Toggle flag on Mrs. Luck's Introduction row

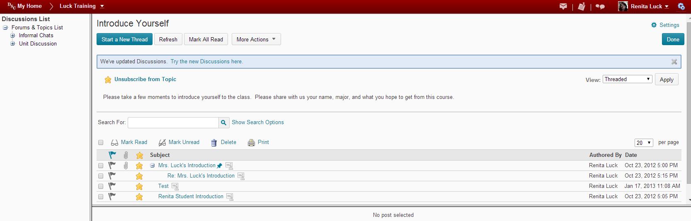click(112, 165)
